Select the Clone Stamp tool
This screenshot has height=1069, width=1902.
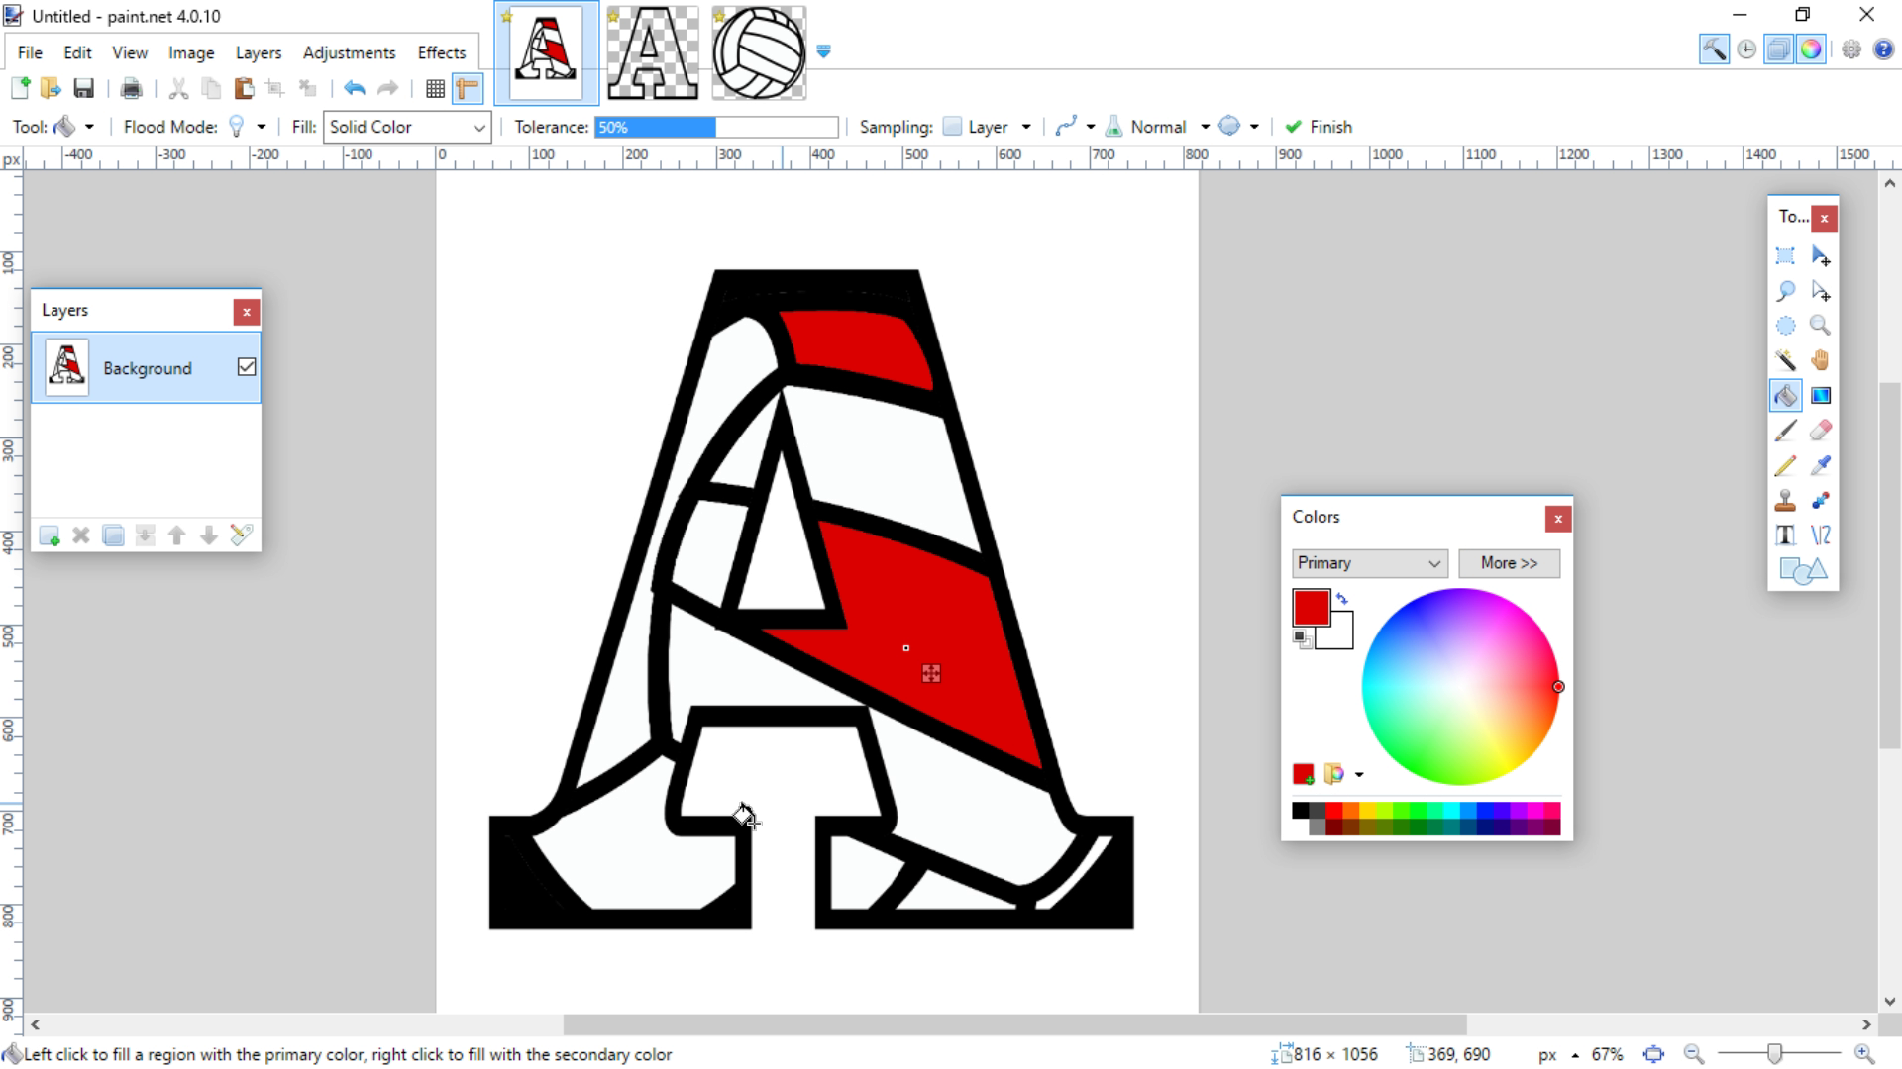1785,501
